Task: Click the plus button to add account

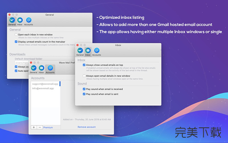Action: (34, 127)
